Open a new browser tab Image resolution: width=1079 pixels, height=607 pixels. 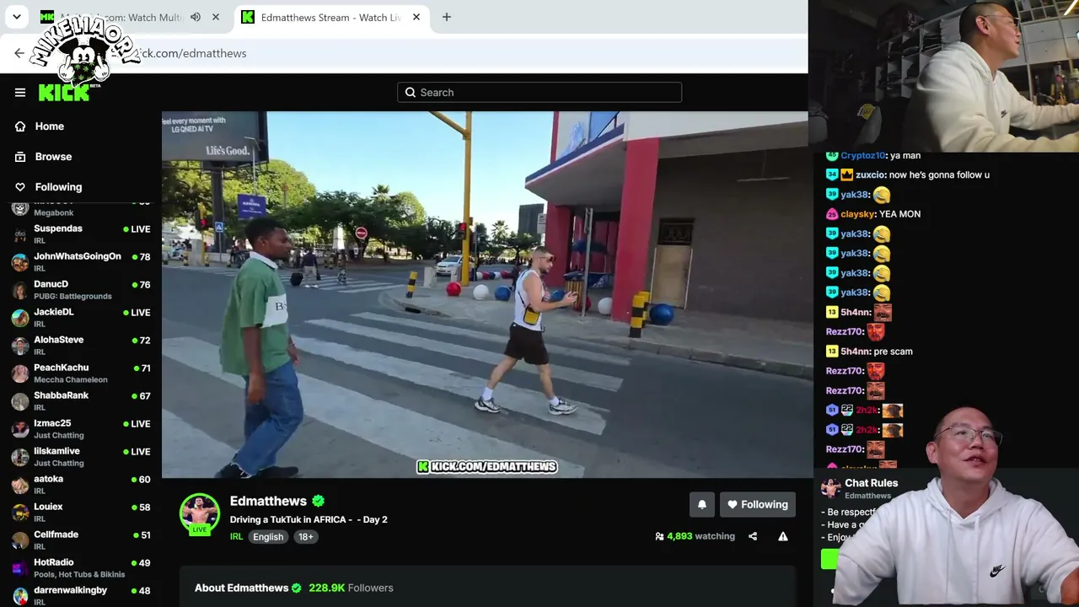447,17
